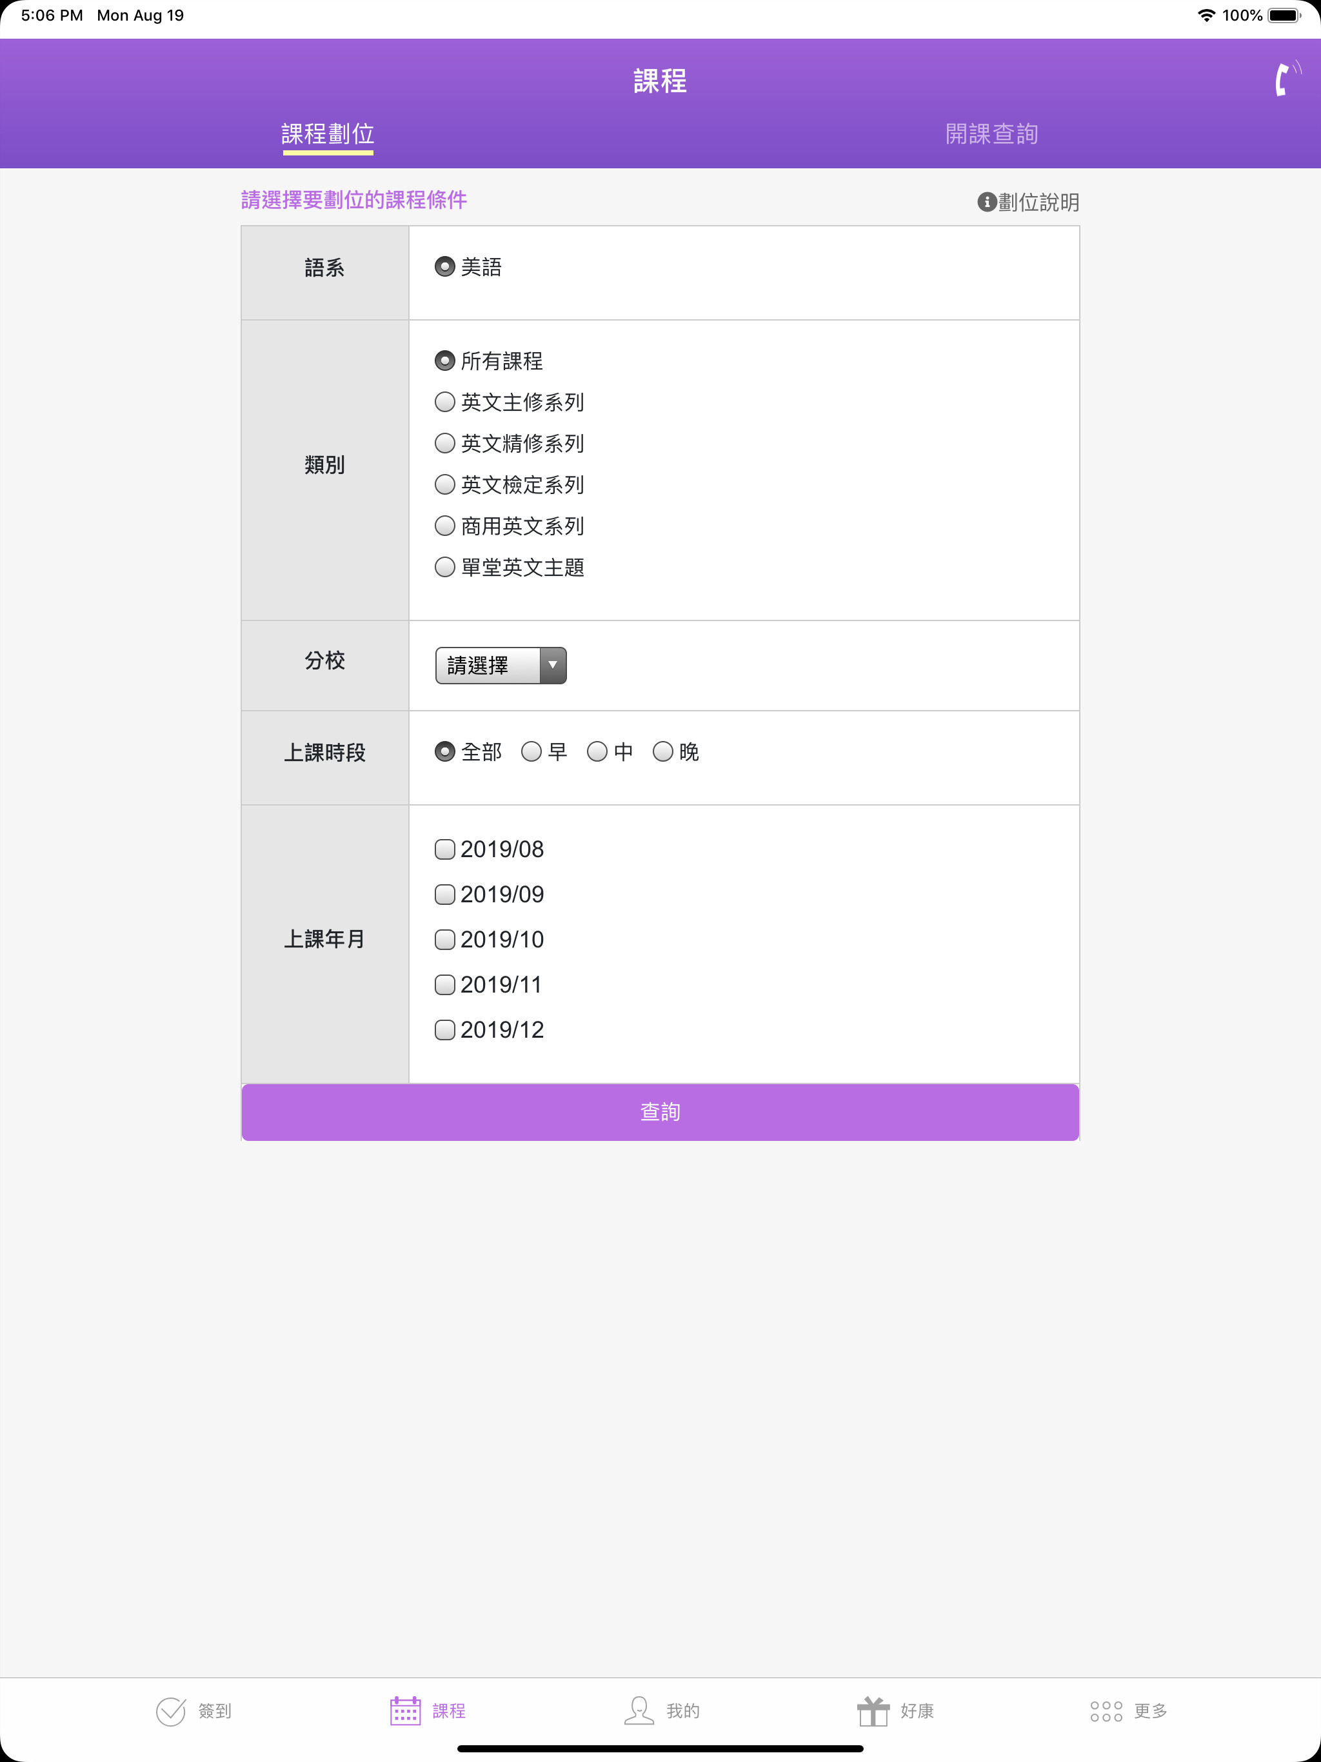Choose the 英文精修系列 radio option
This screenshot has height=1762, width=1321.
click(444, 444)
